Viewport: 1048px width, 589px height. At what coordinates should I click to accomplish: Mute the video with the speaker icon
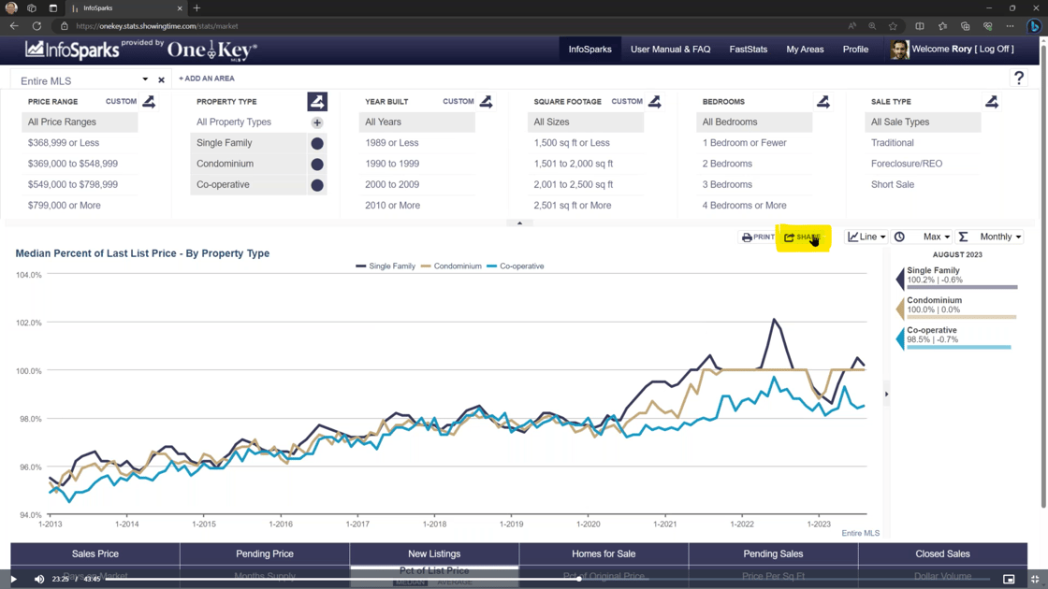(38, 579)
